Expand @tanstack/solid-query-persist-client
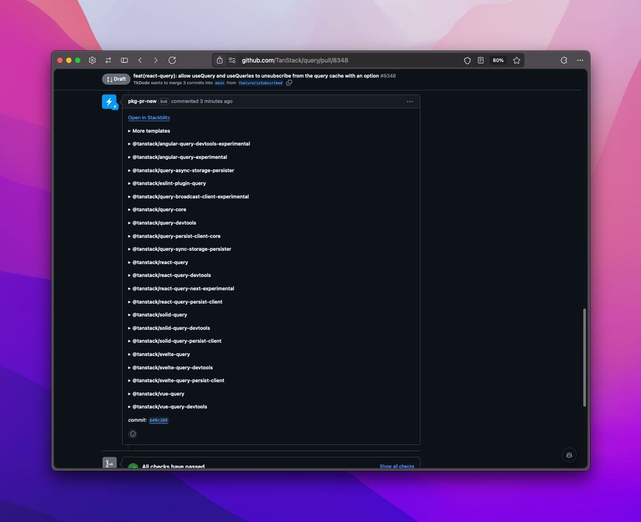Viewport: 641px width, 522px height. point(174,341)
